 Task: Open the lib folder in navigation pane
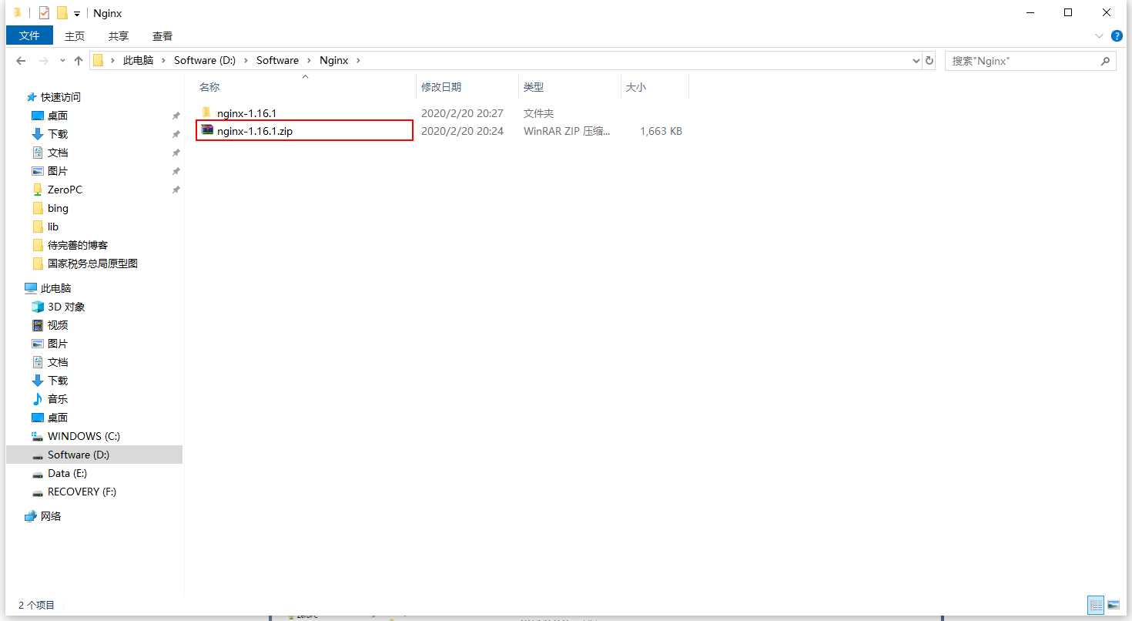coord(53,227)
